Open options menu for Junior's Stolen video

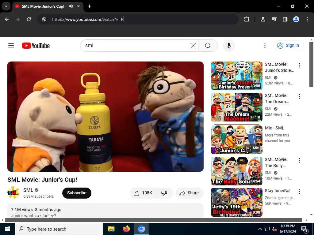299,65
